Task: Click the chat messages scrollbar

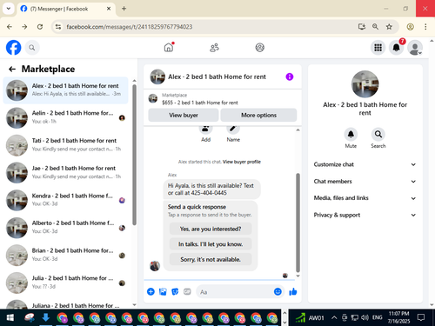Action: (298, 223)
